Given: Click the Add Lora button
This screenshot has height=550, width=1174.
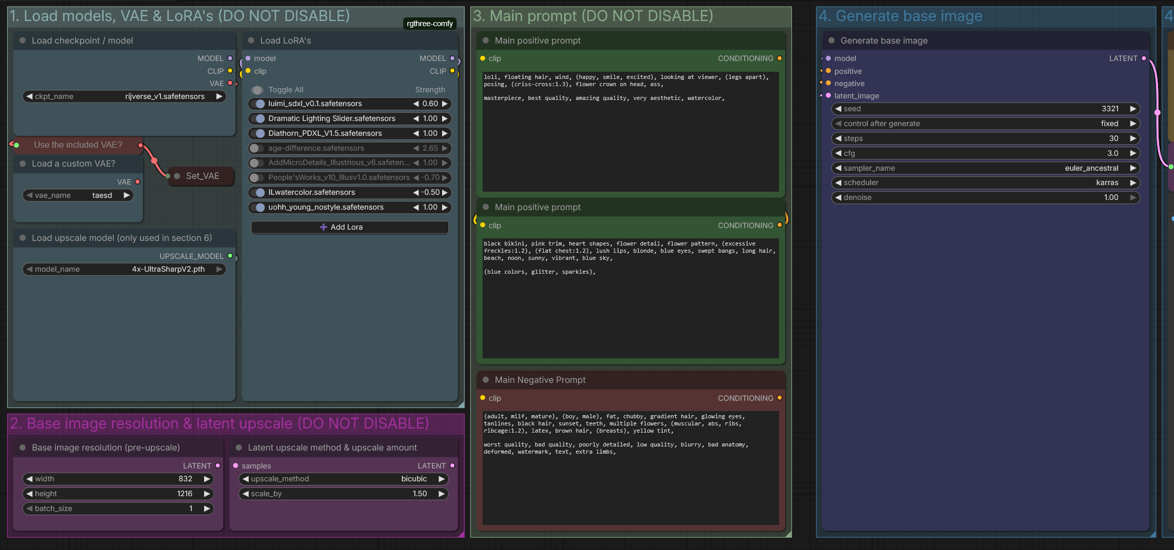Looking at the screenshot, I should (350, 227).
